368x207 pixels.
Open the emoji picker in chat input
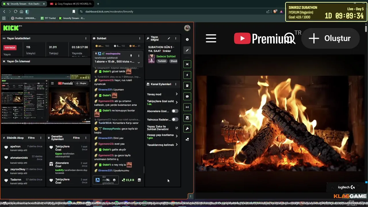point(114,180)
